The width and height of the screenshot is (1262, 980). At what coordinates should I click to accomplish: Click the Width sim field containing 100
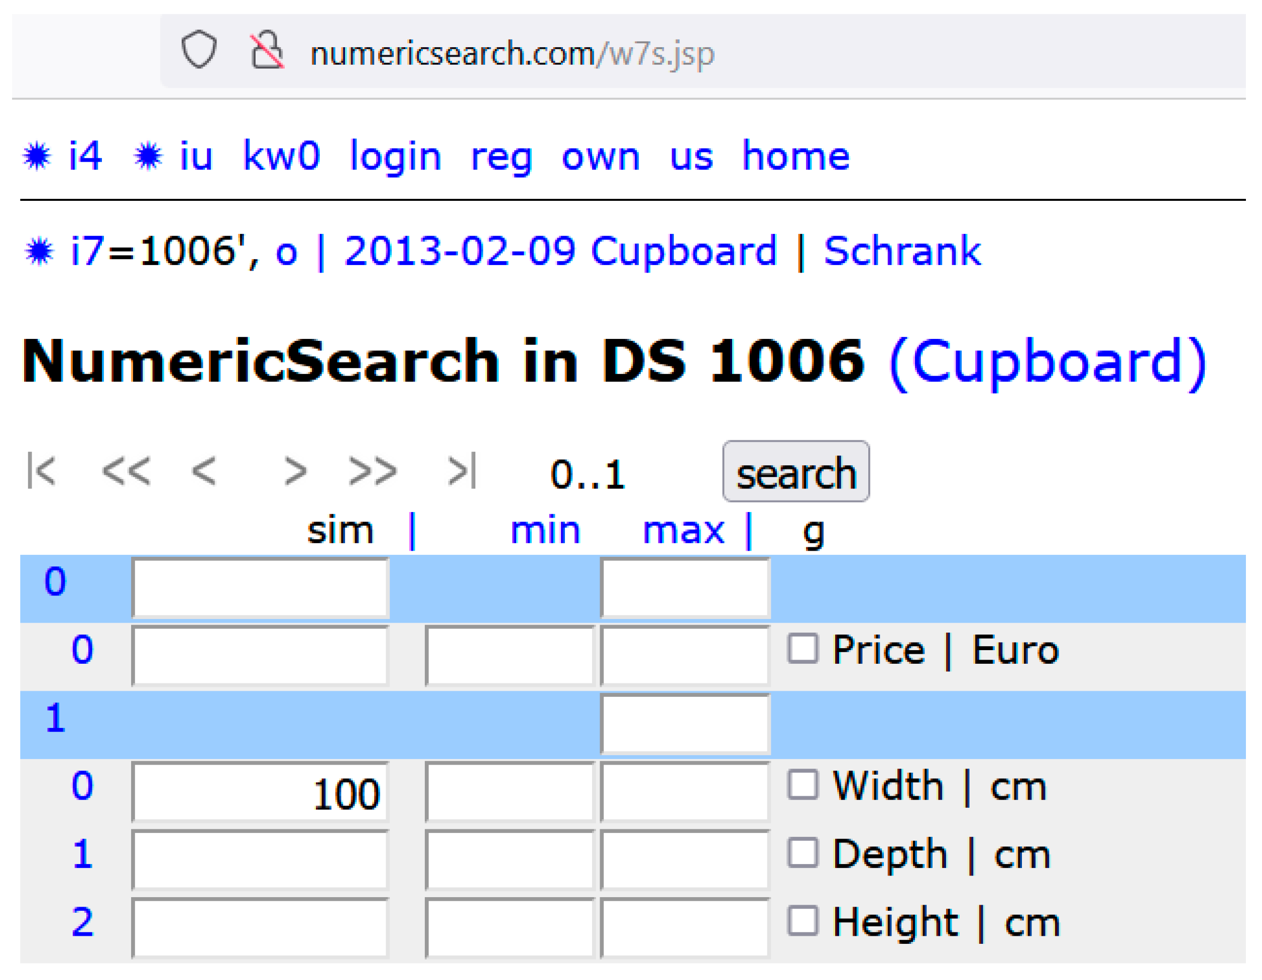[260, 793]
